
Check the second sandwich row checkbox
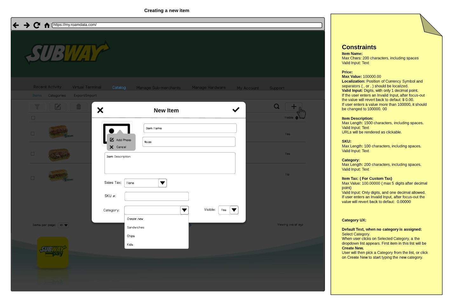(x=32, y=154)
